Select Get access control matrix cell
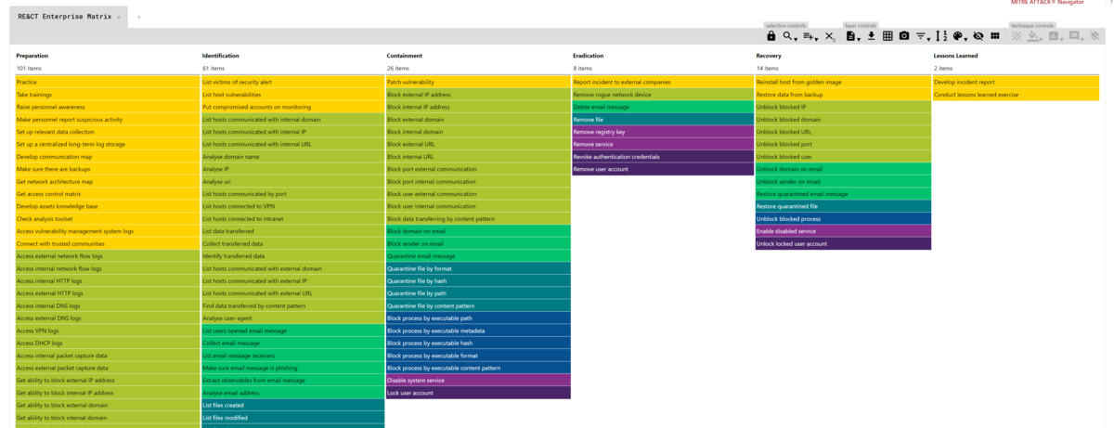This screenshot has width=1114, height=428. point(108,194)
